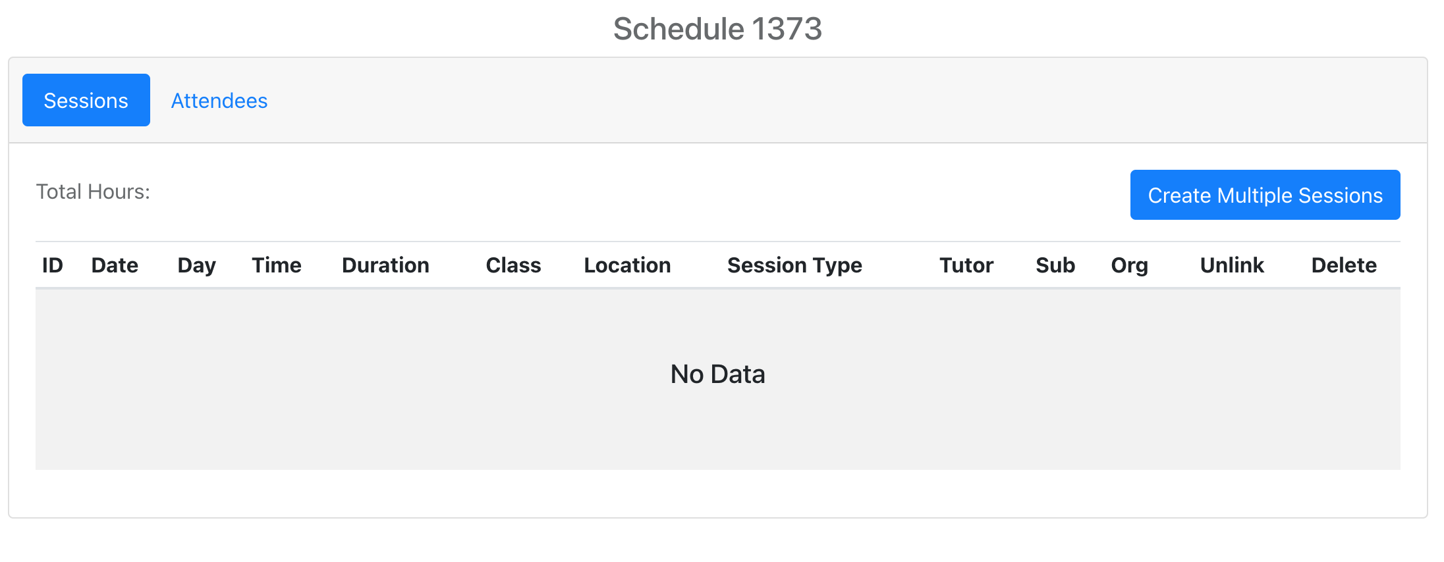Switch to the Attendees tab

click(219, 100)
